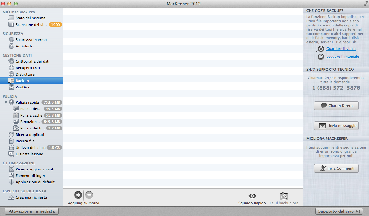
Task: Open Pulizia dei… 49.3 MB item
Action: pyautogui.click(x=32, y=109)
